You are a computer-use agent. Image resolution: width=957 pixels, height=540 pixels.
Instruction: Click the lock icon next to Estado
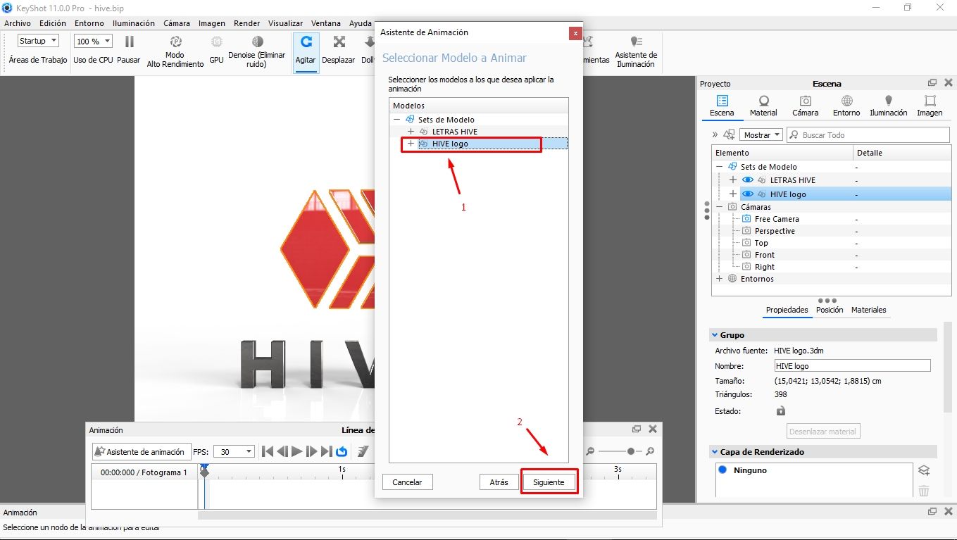tap(780, 411)
